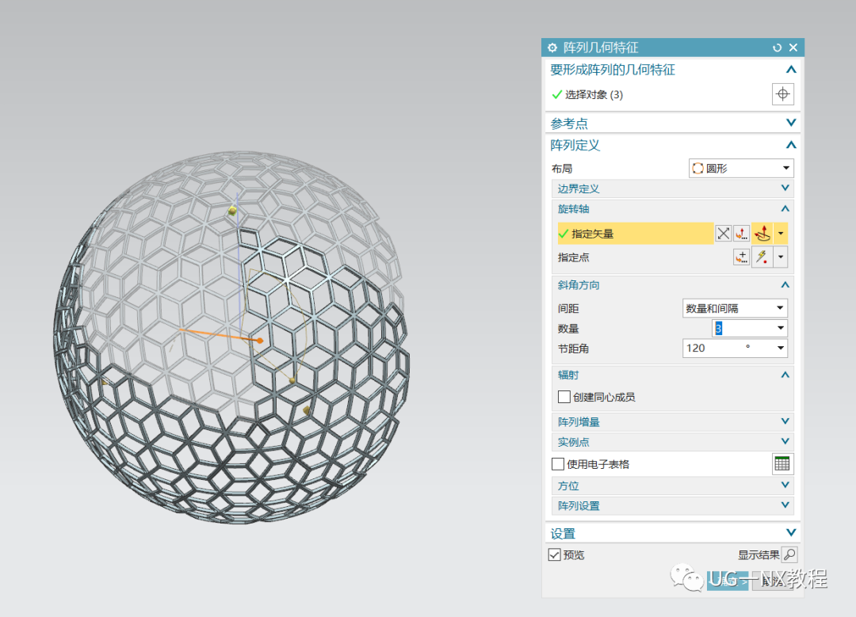Expand the 参考点 section

(x=790, y=123)
